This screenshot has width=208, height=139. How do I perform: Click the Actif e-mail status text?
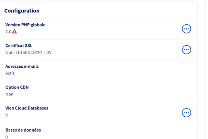(x=10, y=73)
